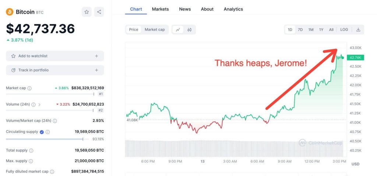Click the share icon next to Bitcoin
377x176 pixels.
(99, 12)
